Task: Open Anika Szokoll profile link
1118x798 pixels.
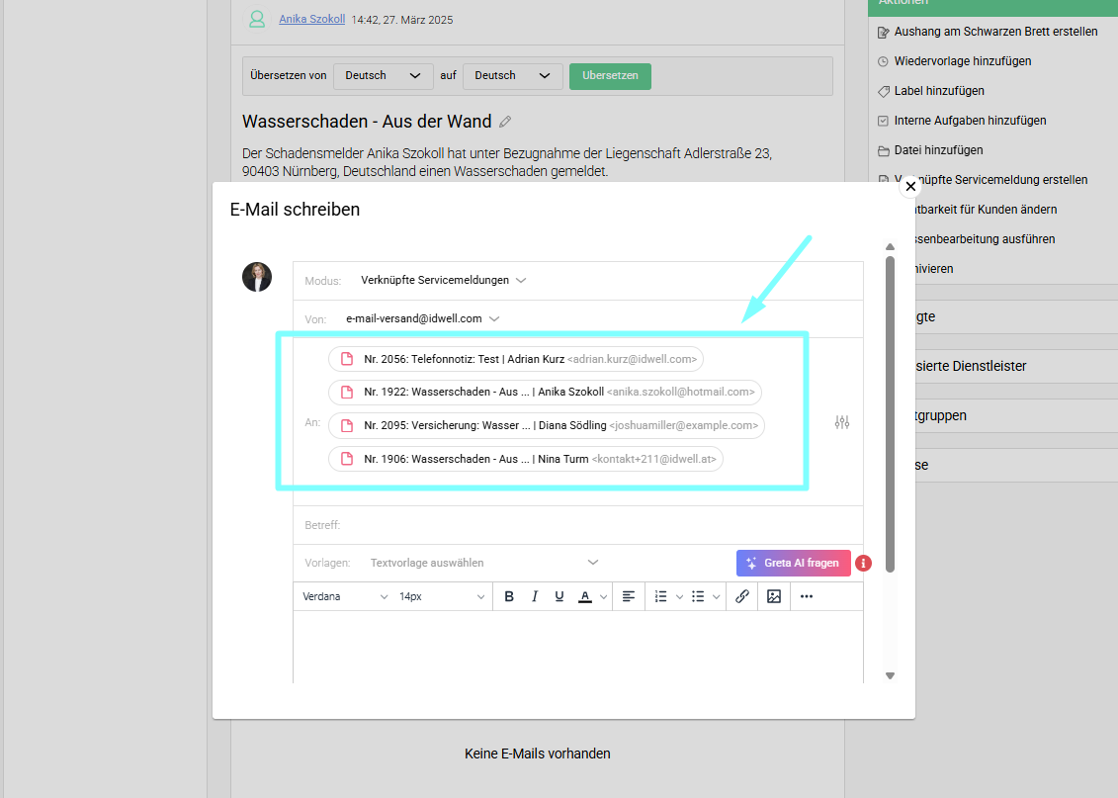Action: [311, 19]
